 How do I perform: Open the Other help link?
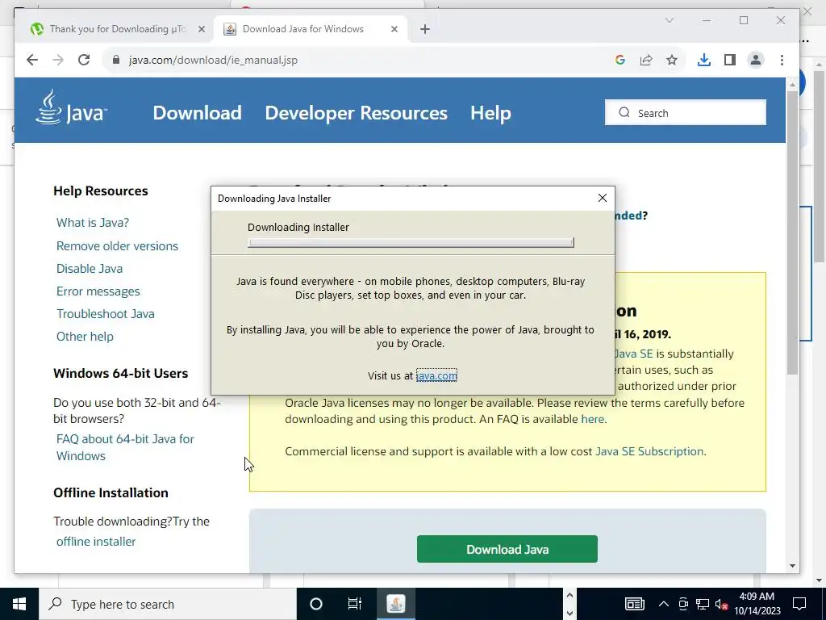click(x=85, y=337)
